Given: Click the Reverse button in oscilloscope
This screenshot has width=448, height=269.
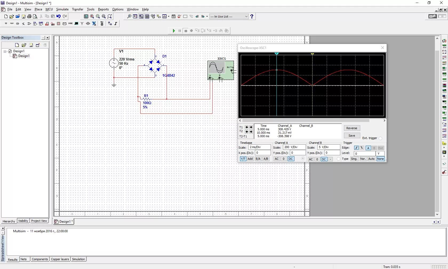Looking at the screenshot, I should (x=352, y=128).
